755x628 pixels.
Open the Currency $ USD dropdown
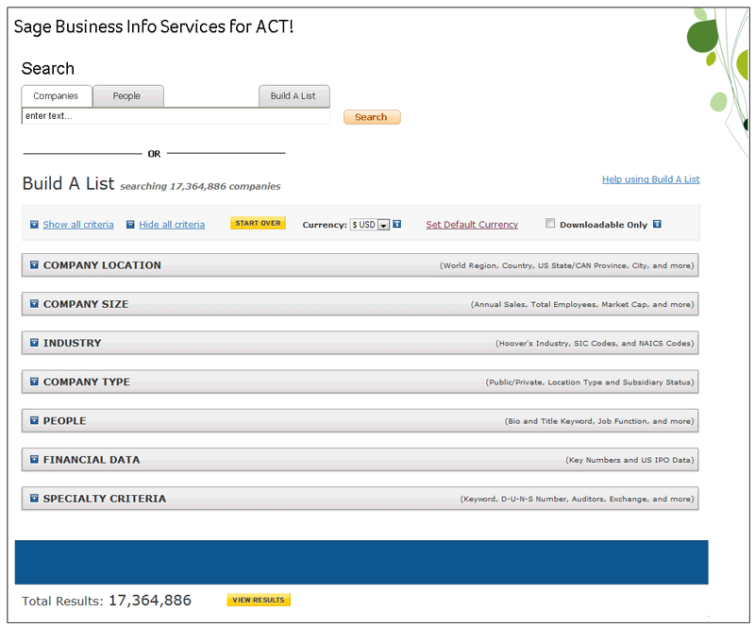[370, 225]
